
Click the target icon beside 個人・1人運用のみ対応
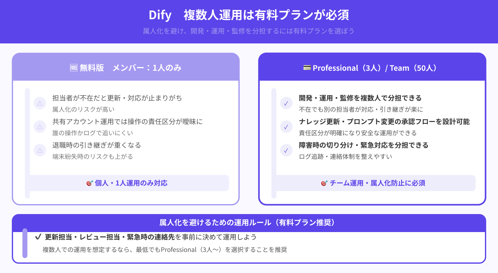pyautogui.click(x=90, y=183)
